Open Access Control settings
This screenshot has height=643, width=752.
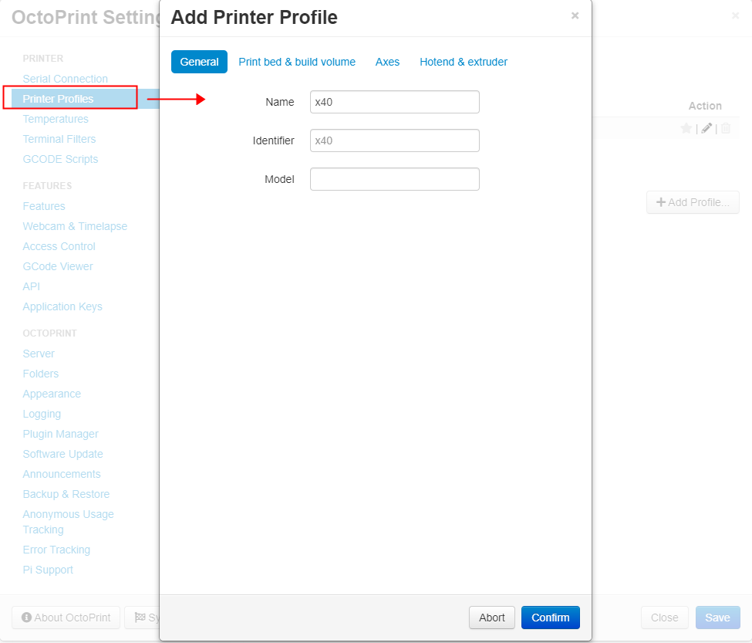[59, 247]
